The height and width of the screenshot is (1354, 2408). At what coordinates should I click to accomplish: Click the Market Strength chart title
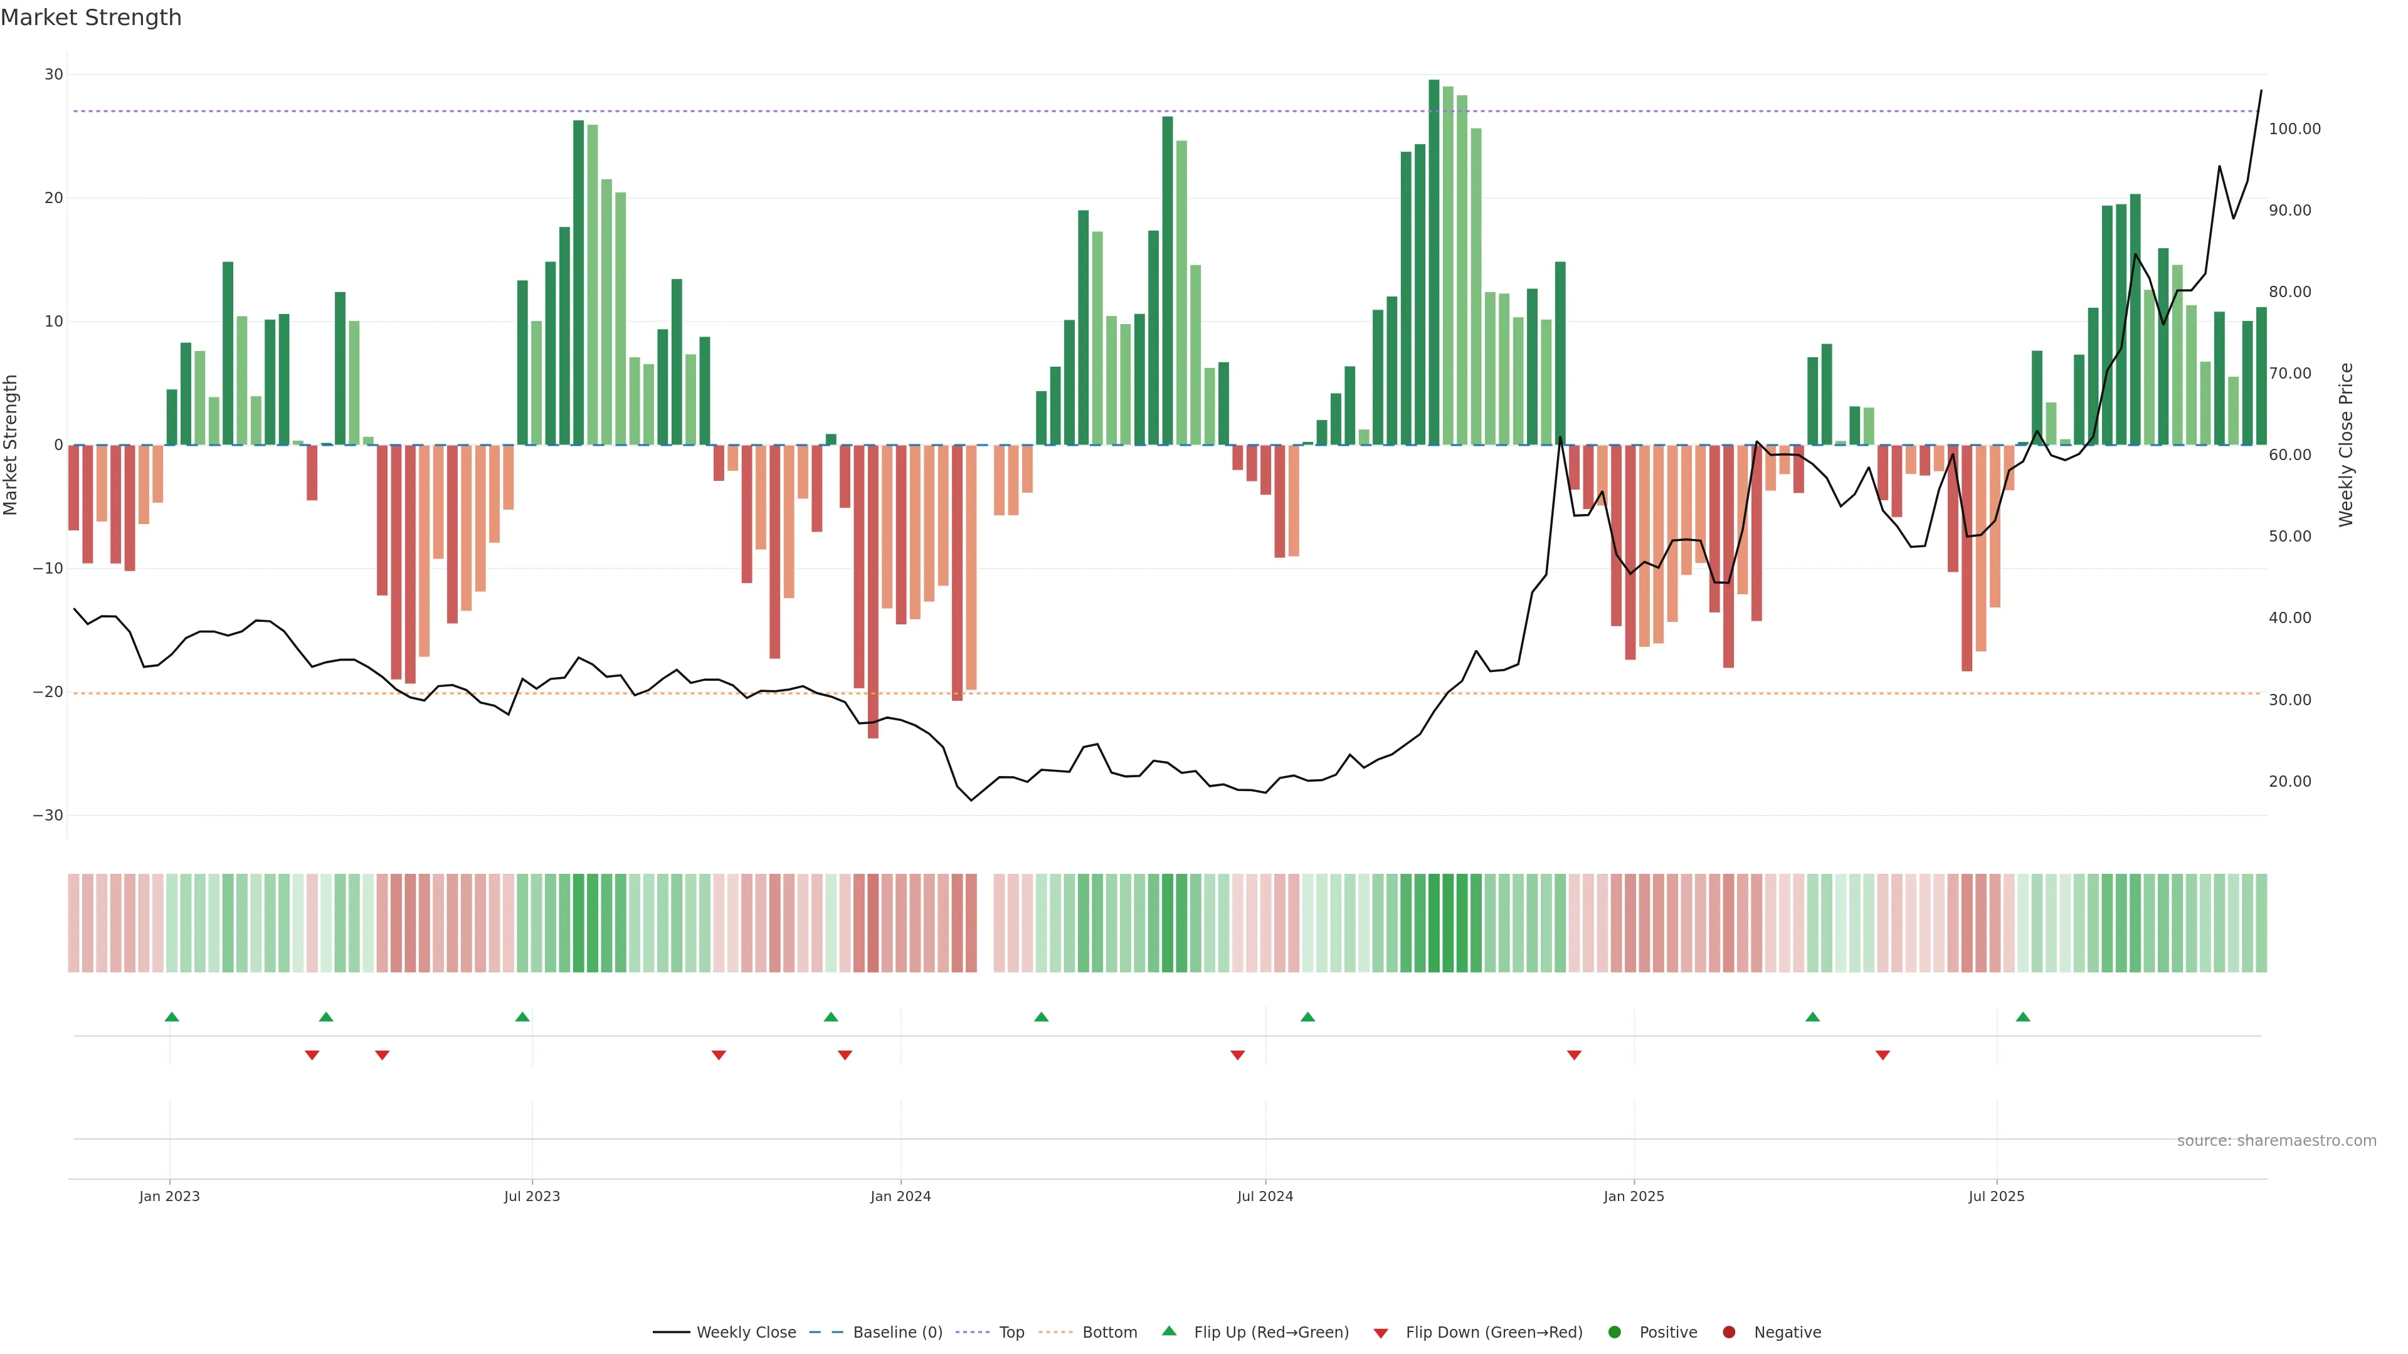coord(91,18)
